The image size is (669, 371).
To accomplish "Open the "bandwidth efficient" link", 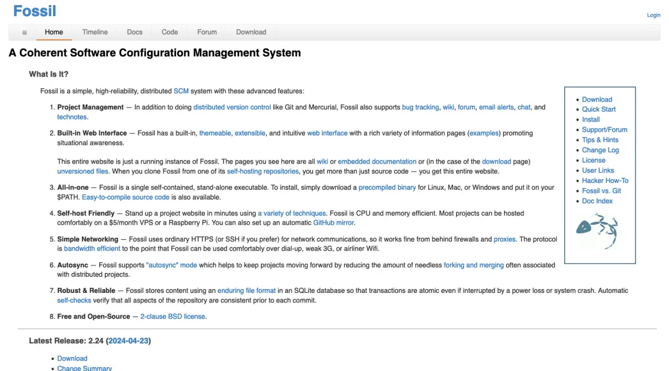I will click(92, 249).
